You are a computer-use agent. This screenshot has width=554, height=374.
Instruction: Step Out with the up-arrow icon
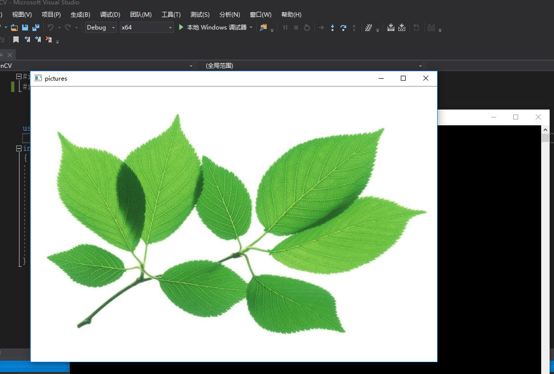coord(354,28)
